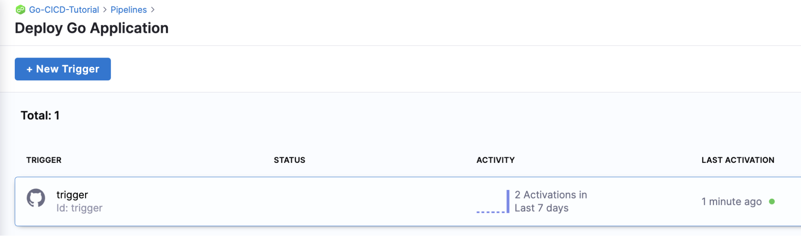Go to the Pipelines breadcrumb link

click(129, 10)
